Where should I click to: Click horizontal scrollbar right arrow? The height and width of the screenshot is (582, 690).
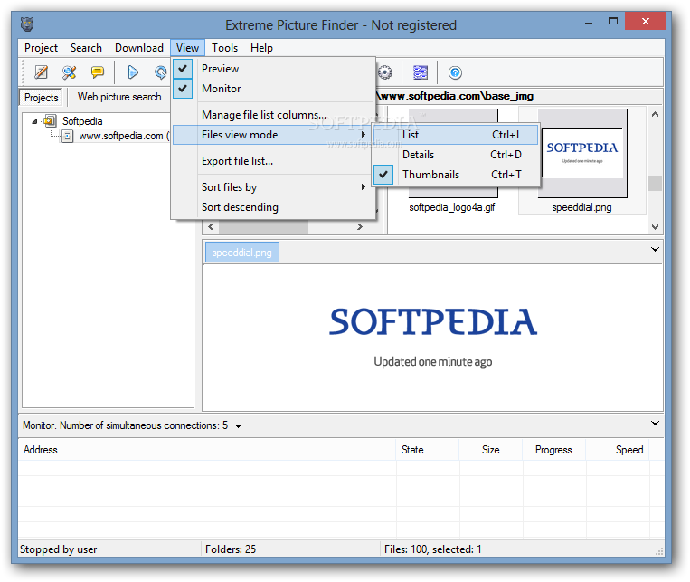(x=360, y=227)
